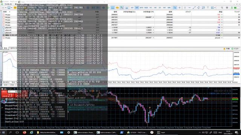Sort by the 銘柄 column header
241x135 pixels.
(x=5, y=12)
